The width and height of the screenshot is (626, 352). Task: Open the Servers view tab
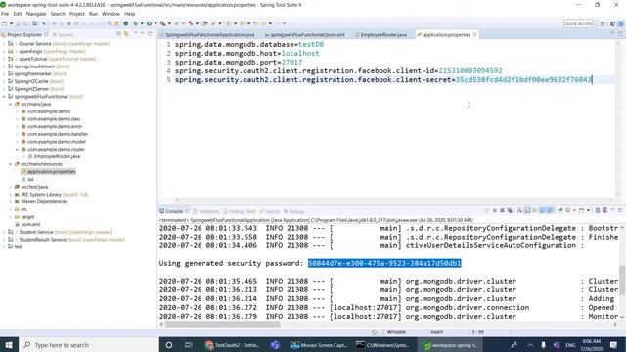(x=63, y=35)
